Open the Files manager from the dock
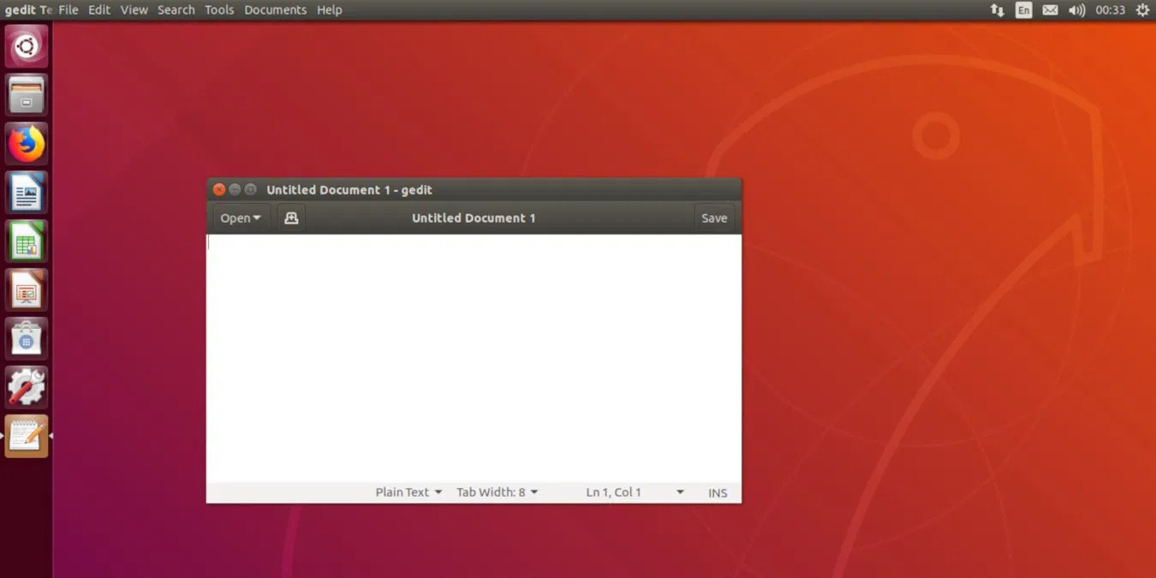Viewport: 1156px width, 578px height. click(26, 94)
